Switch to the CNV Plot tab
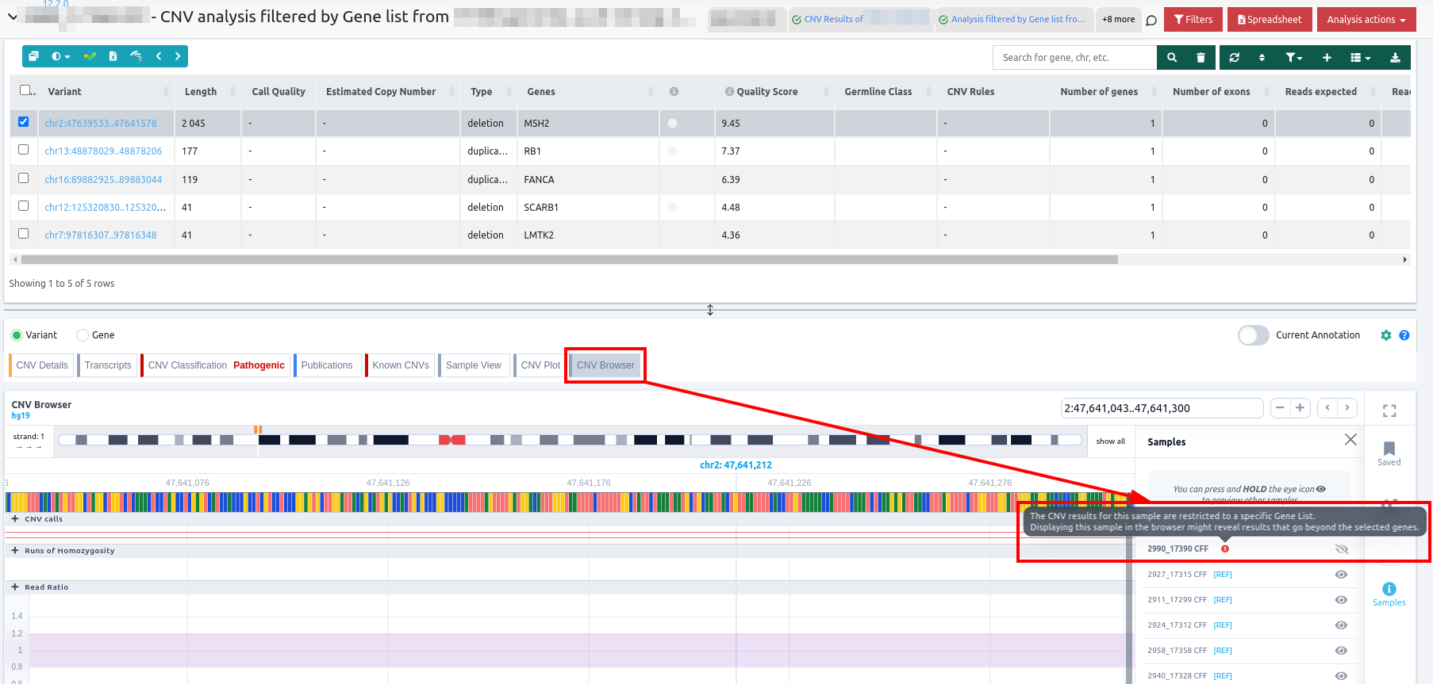Screen dimensions: 1433x684 pos(540,365)
